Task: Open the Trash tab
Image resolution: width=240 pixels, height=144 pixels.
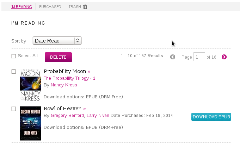Action: point(74,7)
